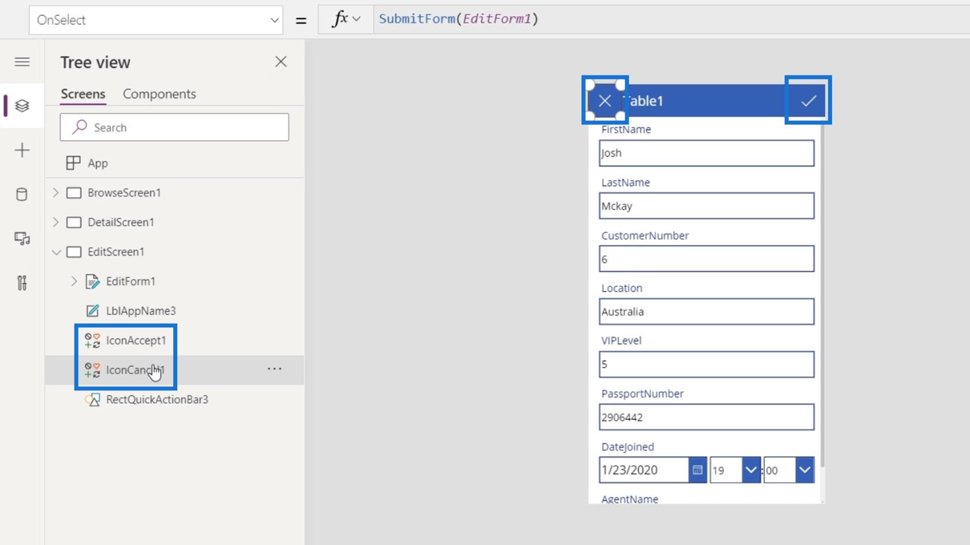Open the Media icon in left rail
The height and width of the screenshot is (545, 970).
[22, 238]
